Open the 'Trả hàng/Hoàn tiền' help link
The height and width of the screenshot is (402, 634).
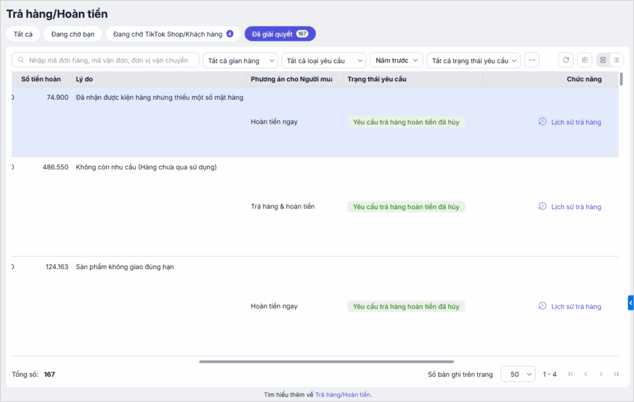[x=343, y=395]
